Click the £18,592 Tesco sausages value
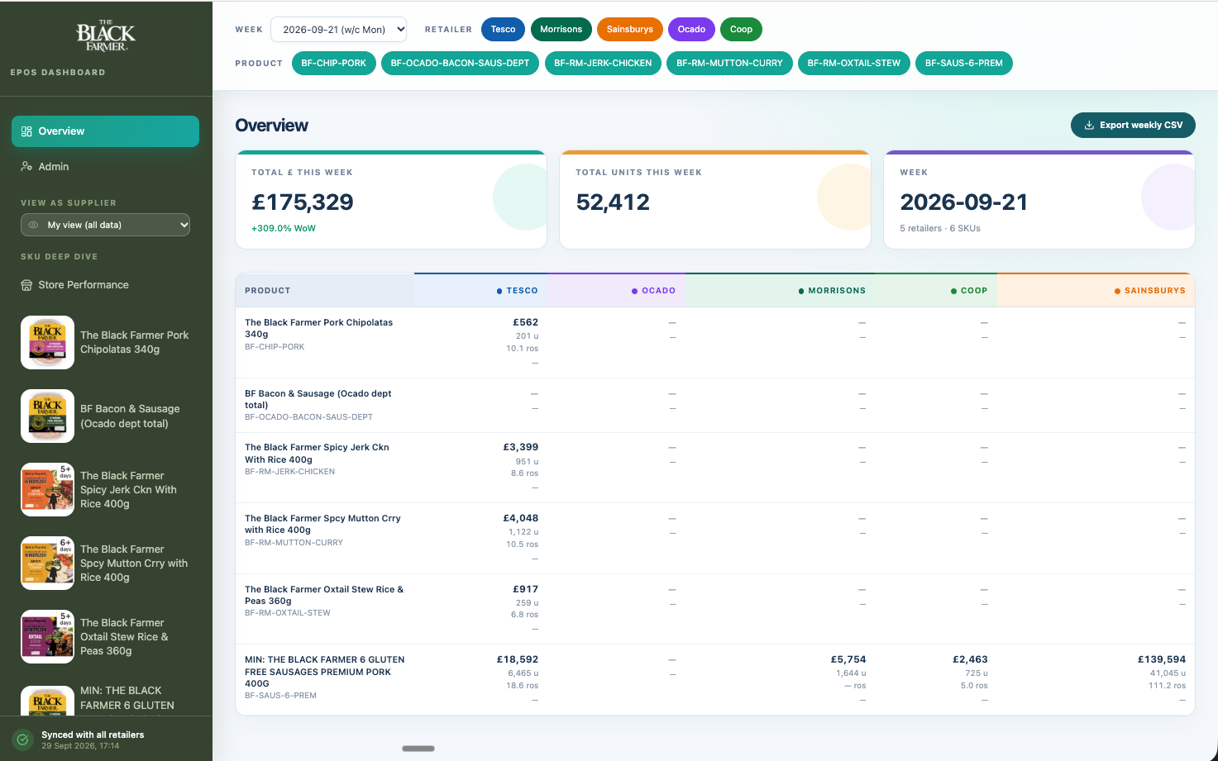This screenshot has height=761, width=1218. pyautogui.click(x=517, y=659)
